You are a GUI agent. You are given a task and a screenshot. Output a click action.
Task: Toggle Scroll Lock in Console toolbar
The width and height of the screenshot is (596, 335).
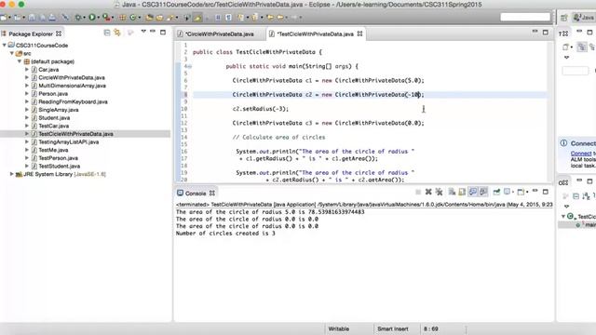click(x=462, y=193)
